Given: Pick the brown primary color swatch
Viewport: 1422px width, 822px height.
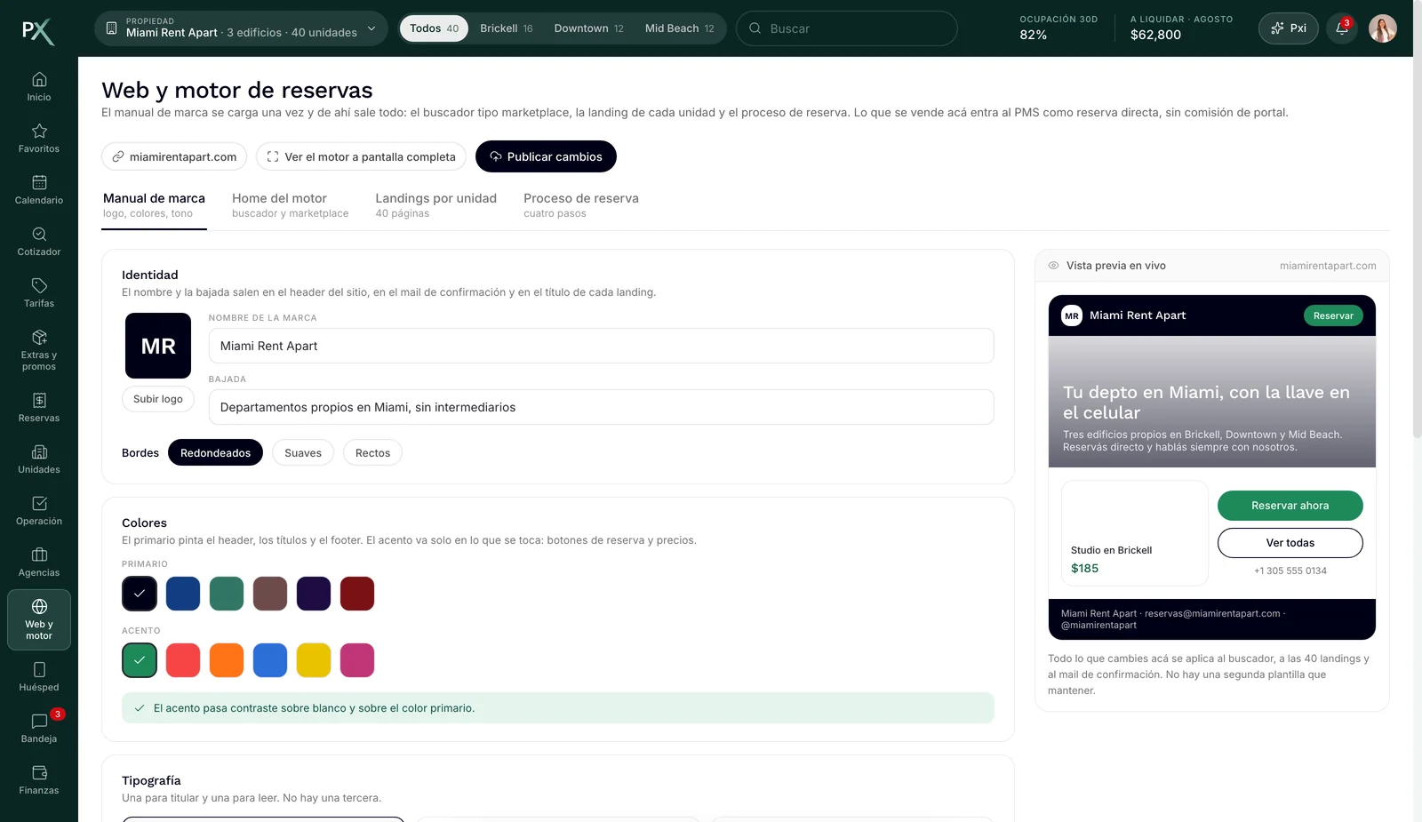Looking at the screenshot, I should click(270, 594).
